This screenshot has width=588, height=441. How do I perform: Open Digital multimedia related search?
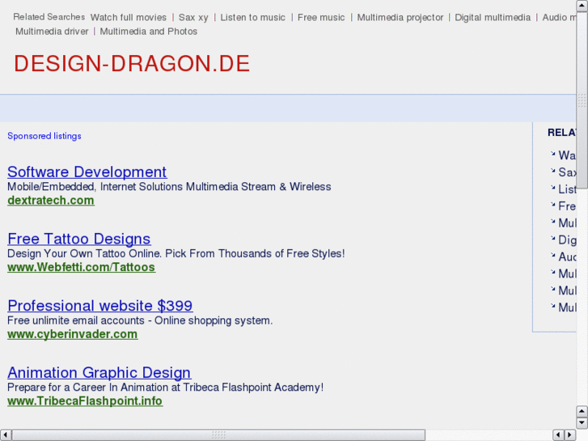point(493,18)
